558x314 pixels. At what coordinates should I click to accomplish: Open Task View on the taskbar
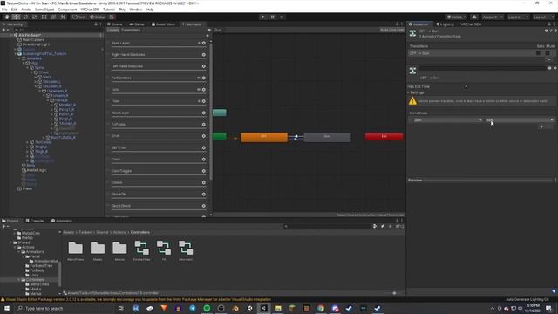point(121,308)
